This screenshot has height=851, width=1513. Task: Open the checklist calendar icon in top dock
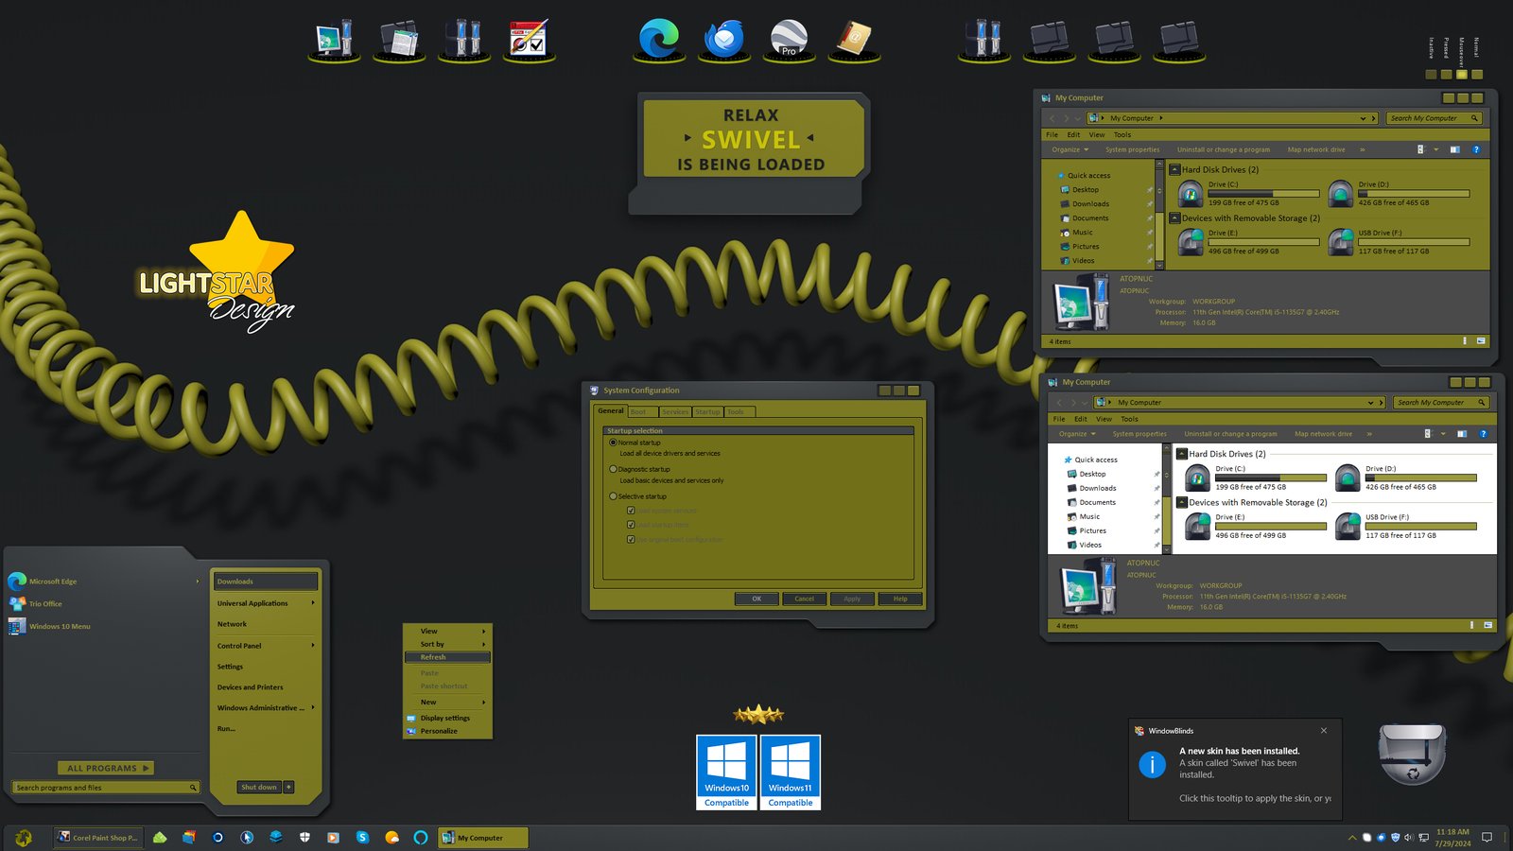pyautogui.click(x=529, y=39)
